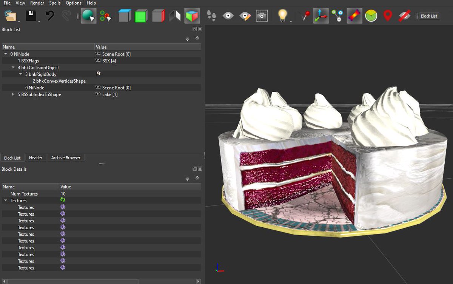Switch to Front view green cube icon

[x=141, y=16]
